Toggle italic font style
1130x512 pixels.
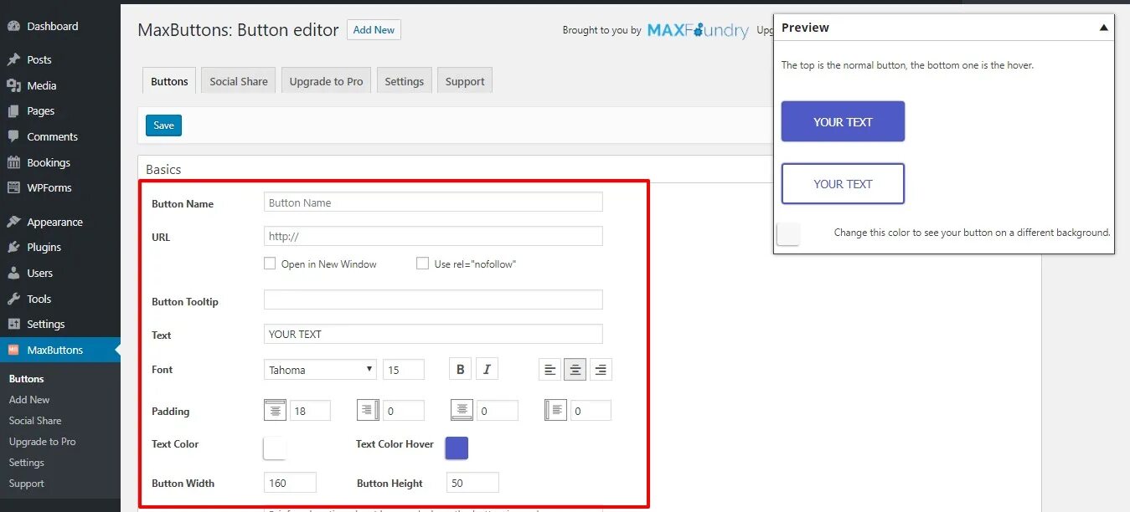(x=487, y=369)
